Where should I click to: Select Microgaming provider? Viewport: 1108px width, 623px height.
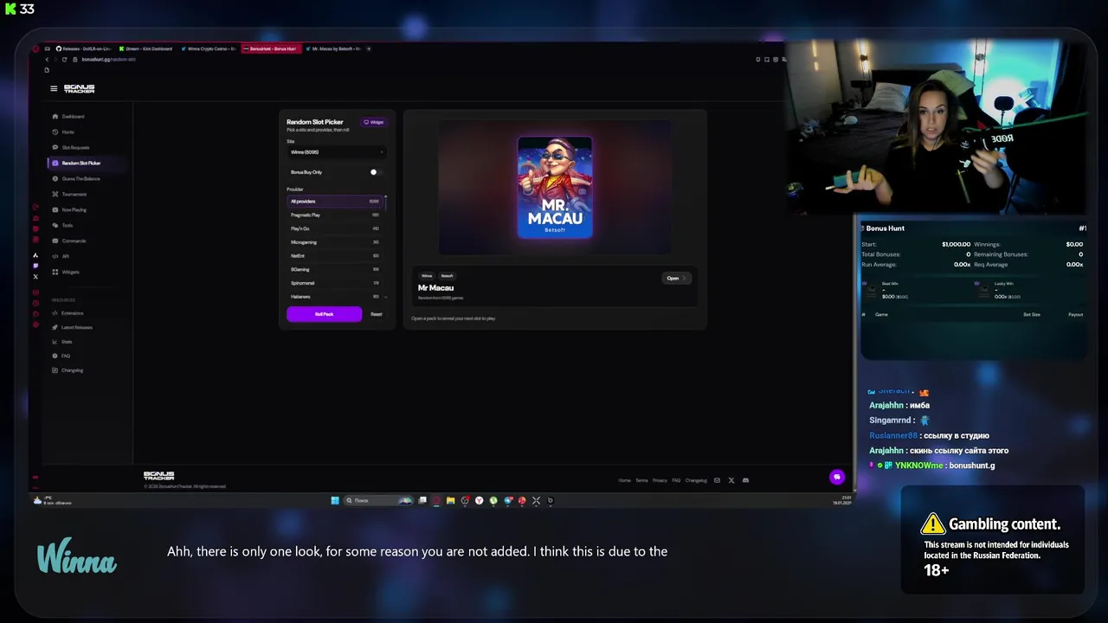coord(335,242)
